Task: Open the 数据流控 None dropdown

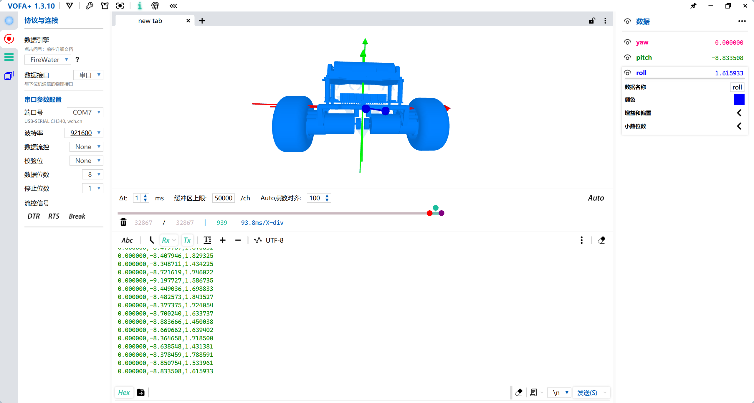Action: [x=86, y=147]
